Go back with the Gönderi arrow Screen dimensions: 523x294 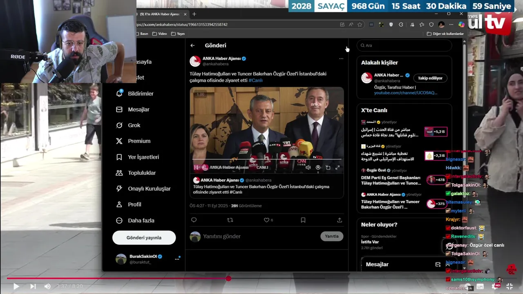point(192,45)
